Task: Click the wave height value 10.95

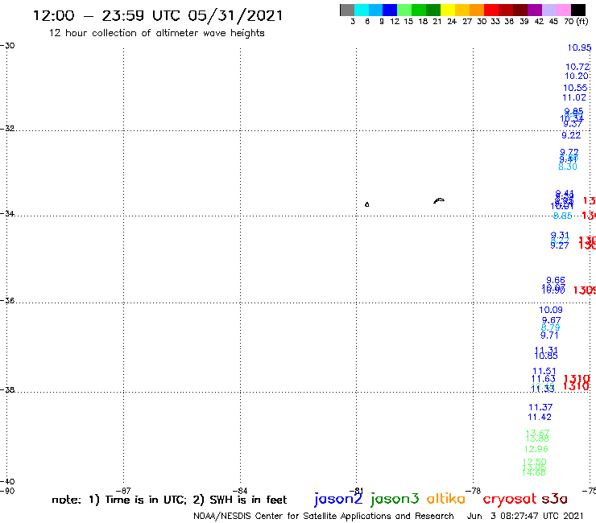Action: (x=579, y=47)
